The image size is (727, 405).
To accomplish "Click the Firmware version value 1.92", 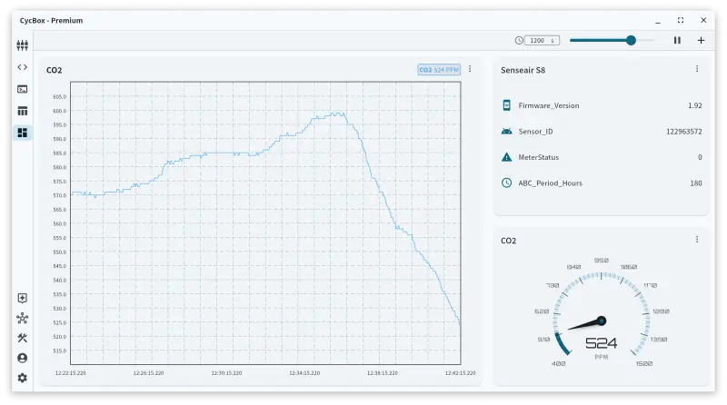I will point(694,105).
